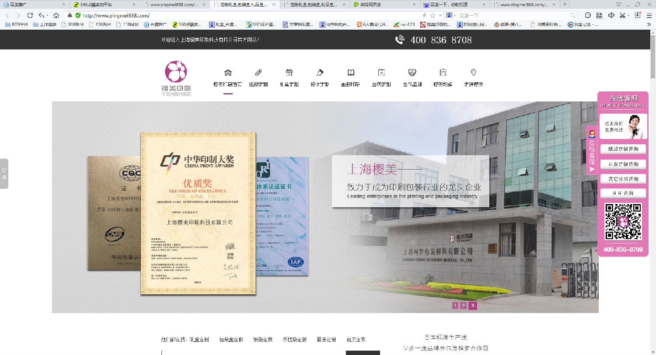656x355 pixels.
Task: Open the 设计定制 pen nav item
Action: click(320, 78)
